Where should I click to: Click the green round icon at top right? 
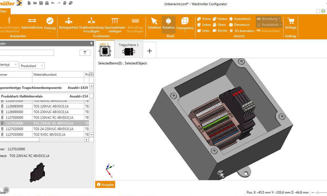tap(323, 11)
